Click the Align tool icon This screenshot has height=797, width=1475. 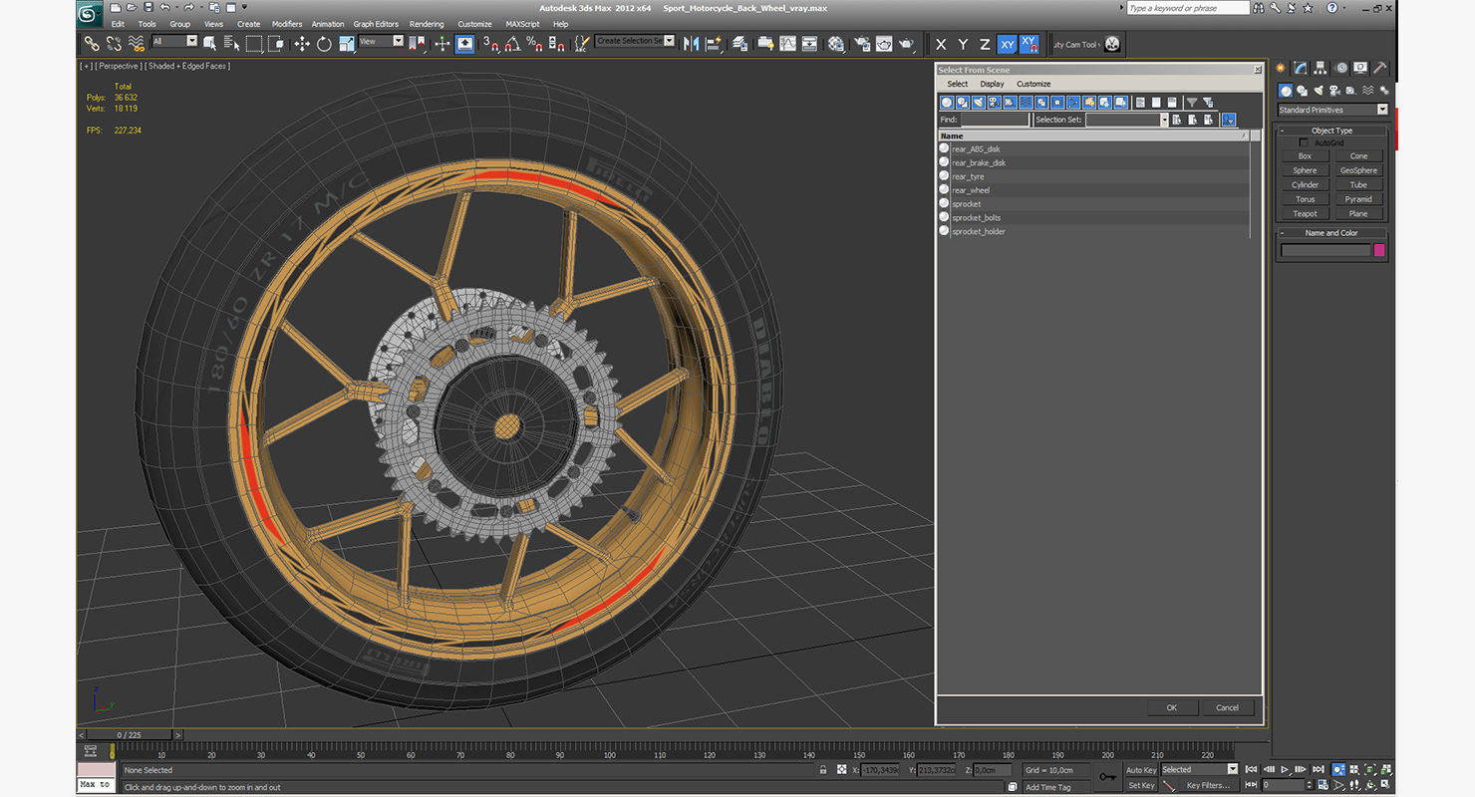[714, 44]
